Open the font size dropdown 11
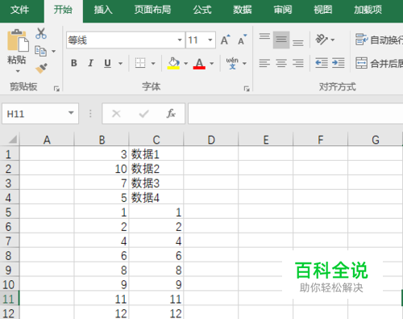Screen dimensions: 403x319 (210, 40)
